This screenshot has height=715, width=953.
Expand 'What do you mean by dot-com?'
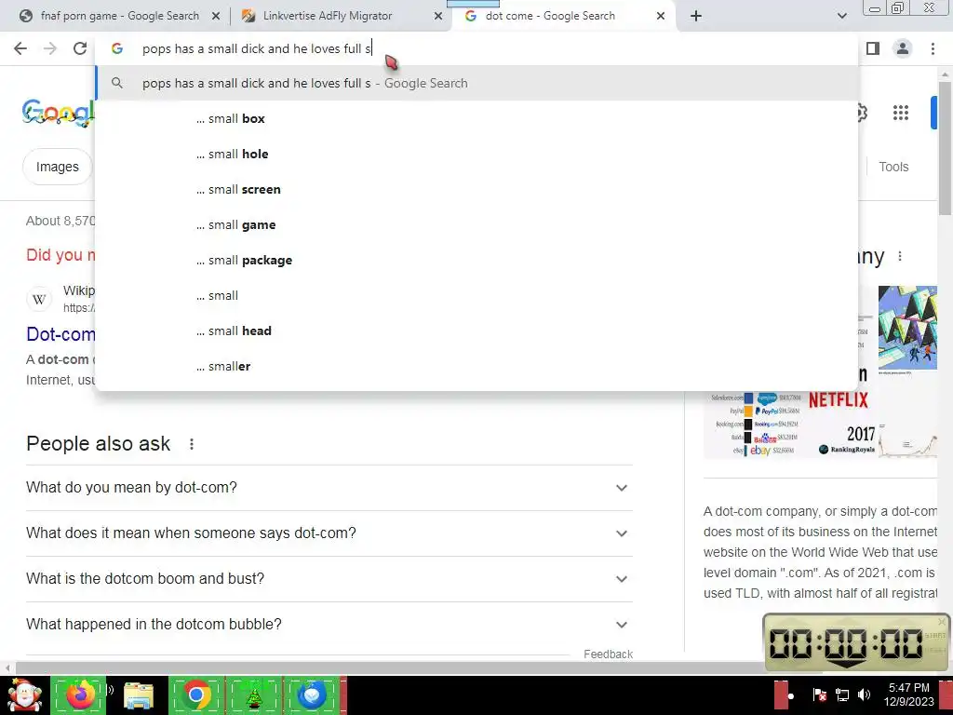click(x=329, y=488)
